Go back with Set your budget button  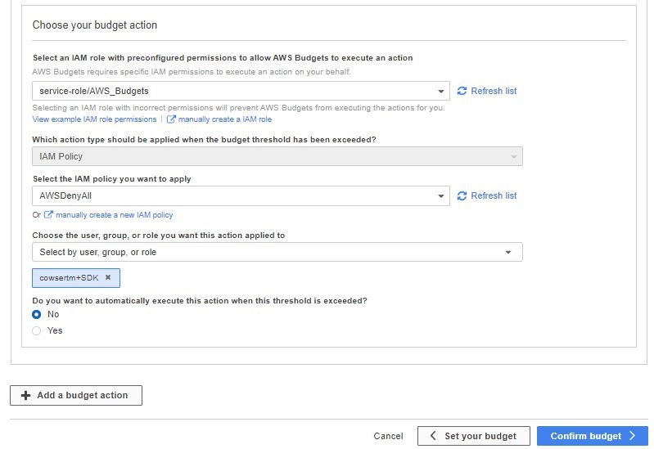coord(473,436)
